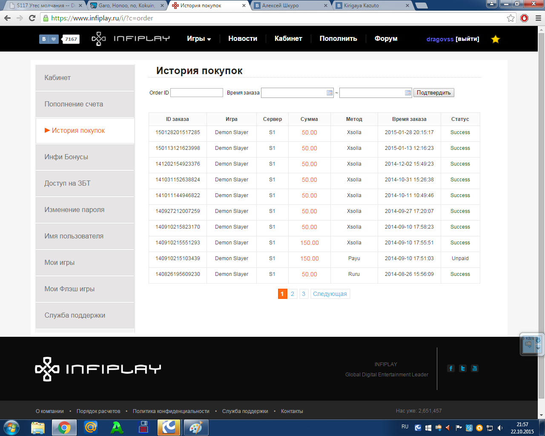
Task: Switch to Kirigaya Kazuto browser tab
Action: (x=373, y=6)
